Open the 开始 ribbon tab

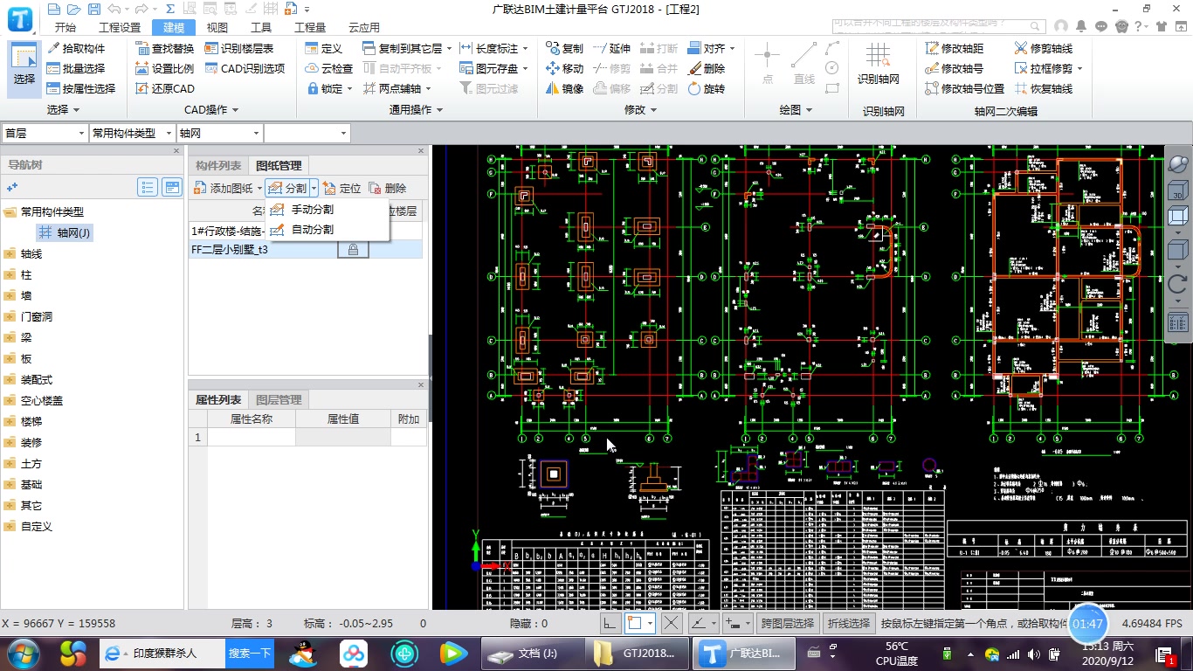click(x=65, y=28)
